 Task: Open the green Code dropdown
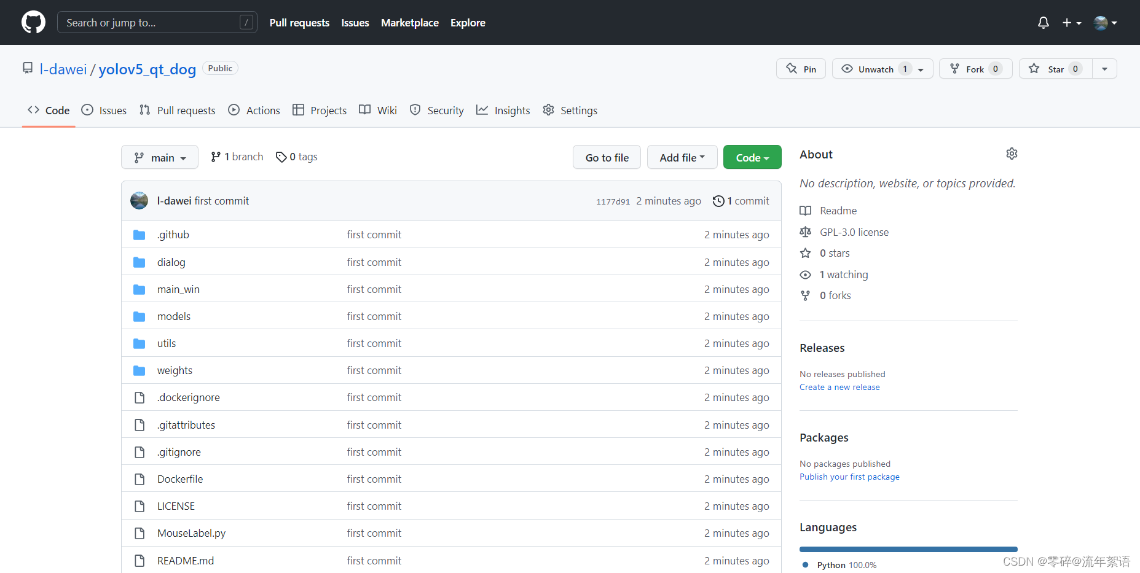(x=752, y=157)
